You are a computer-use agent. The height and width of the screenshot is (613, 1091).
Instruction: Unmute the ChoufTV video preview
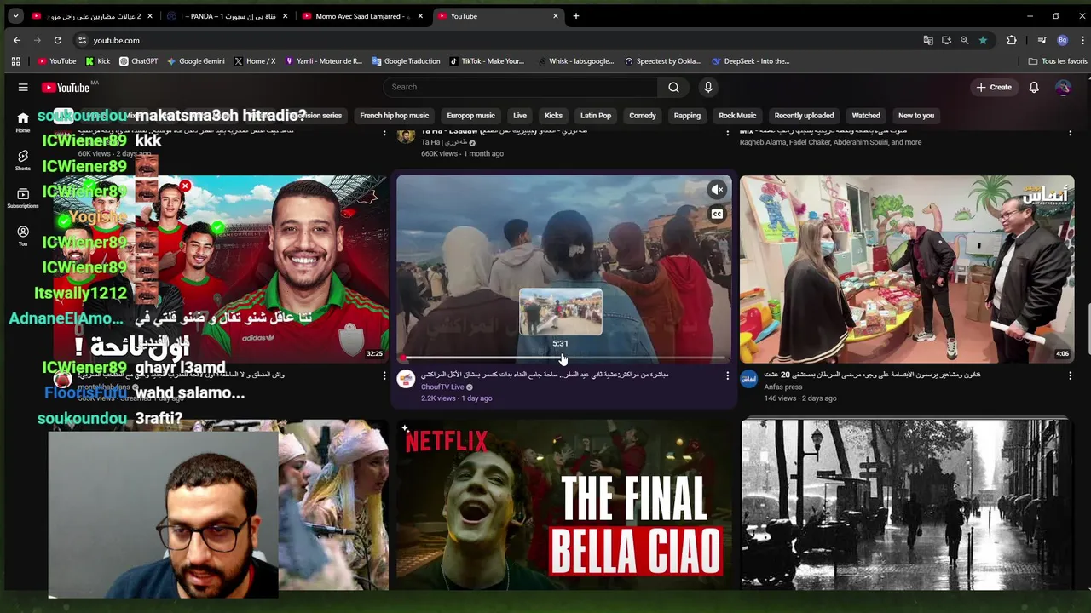(717, 190)
